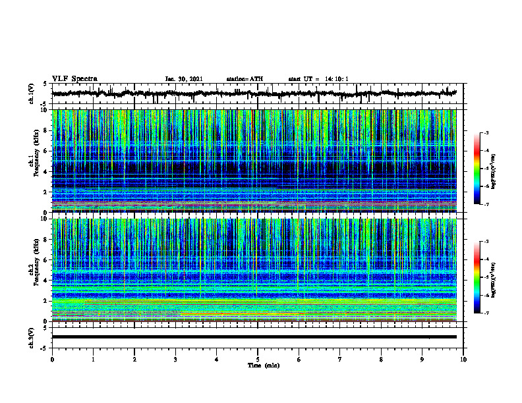Click the ch.1 frequency axis "4" tick label

click(46, 172)
